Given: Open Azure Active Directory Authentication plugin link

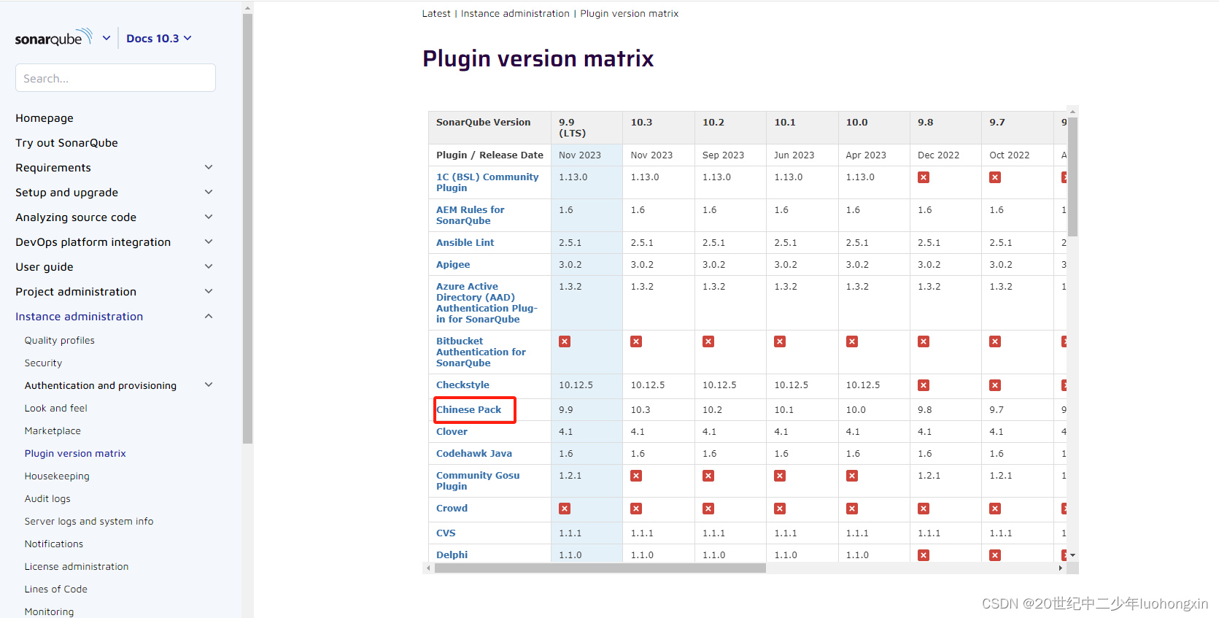Looking at the screenshot, I should tap(487, 303).
